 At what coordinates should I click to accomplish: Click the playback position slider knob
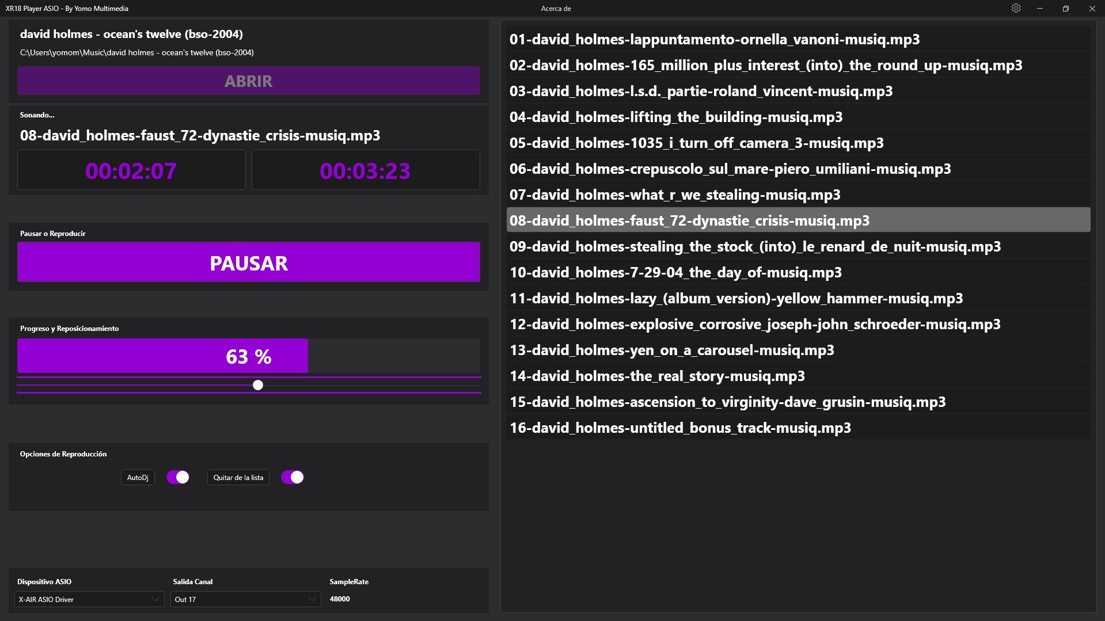pos(258,385)
